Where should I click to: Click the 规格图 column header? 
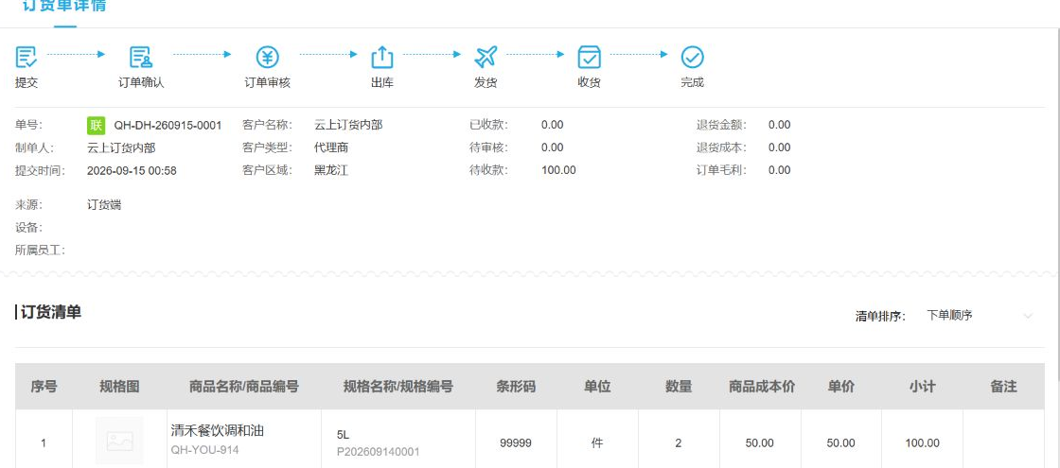click(x=119, y=387)
